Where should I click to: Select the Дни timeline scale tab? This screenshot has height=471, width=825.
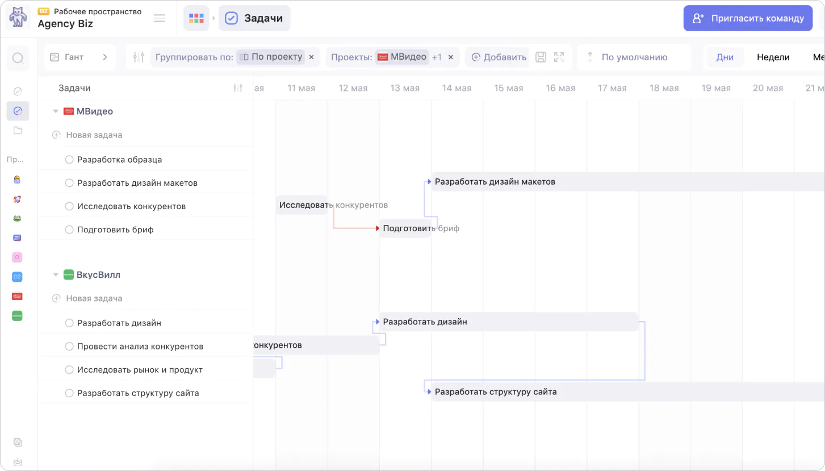[725, 57]
